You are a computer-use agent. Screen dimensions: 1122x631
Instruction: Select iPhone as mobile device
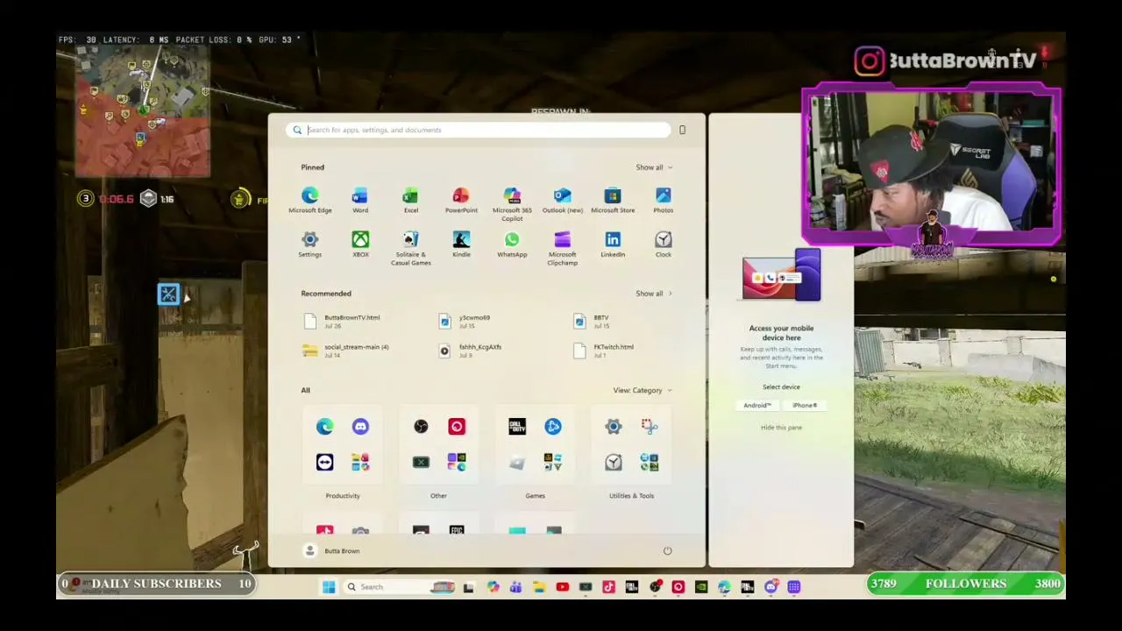click(x=805, y=406)
